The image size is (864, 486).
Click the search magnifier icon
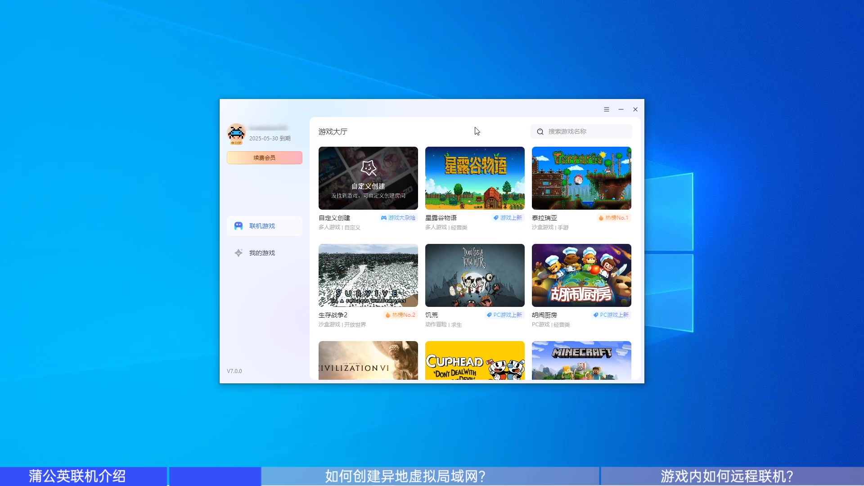(540, 132)
